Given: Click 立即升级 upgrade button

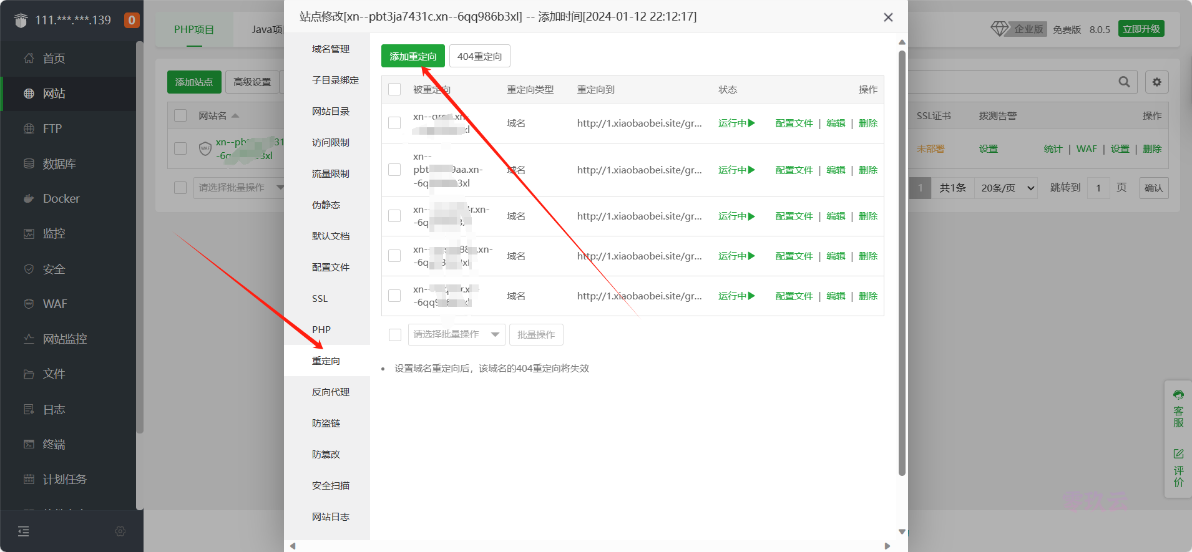Looking at the screenshot, I should coord(1141,29).
